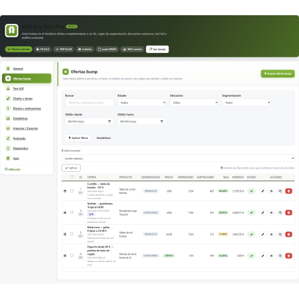This screenshot has height=299, width=299.
Task: Open the store via Ver tienda
Action: (x=157, y=49)
